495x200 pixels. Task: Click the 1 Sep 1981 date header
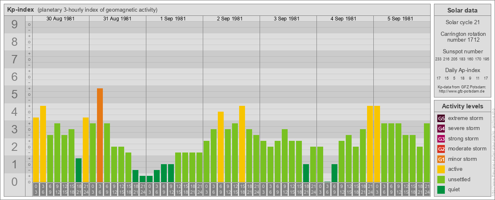tap(173, 19)
